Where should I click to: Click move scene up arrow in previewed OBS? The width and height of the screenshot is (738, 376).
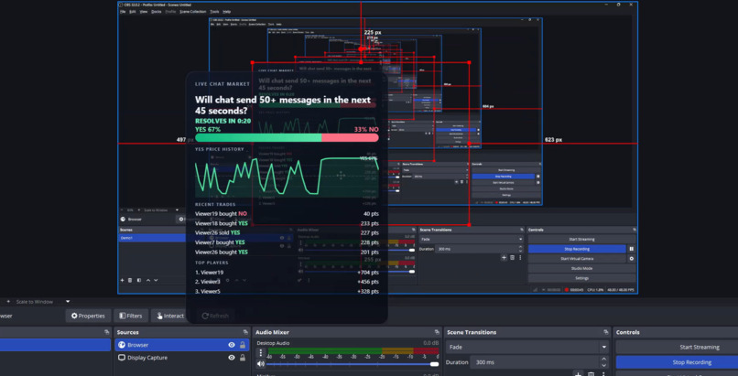tap(148, 280)
